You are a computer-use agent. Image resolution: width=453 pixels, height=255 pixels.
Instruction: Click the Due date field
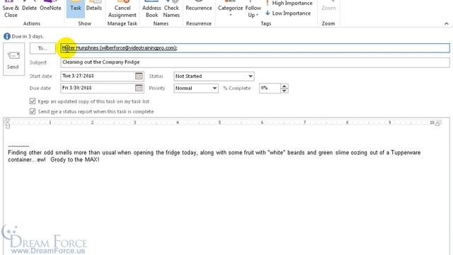point(98,88)
